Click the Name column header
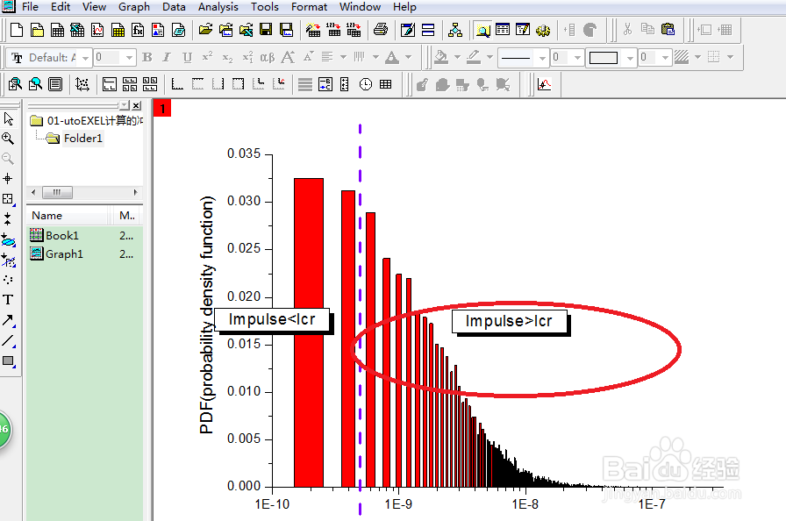Viewport: 786px width, 521px height. 68,216
